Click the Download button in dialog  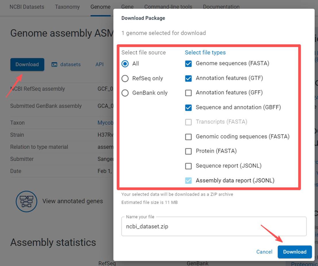coord(294,252)
